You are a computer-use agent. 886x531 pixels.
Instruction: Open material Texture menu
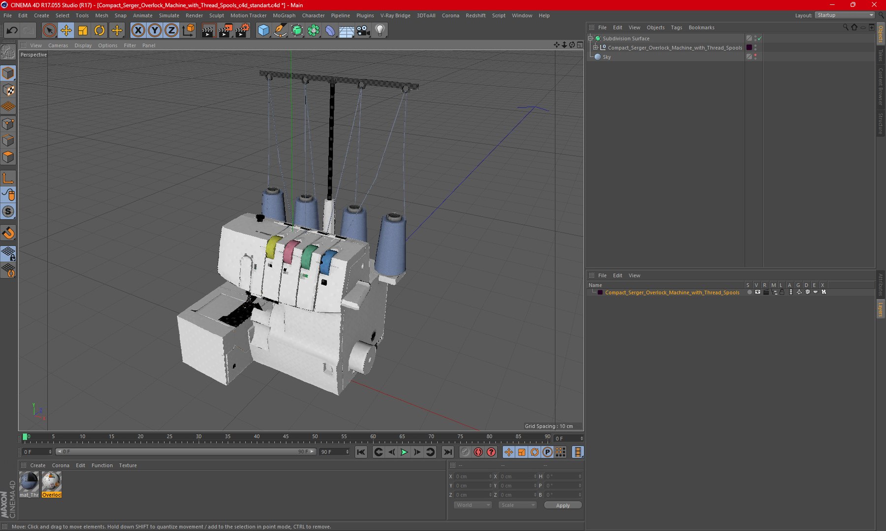(127, 465)
